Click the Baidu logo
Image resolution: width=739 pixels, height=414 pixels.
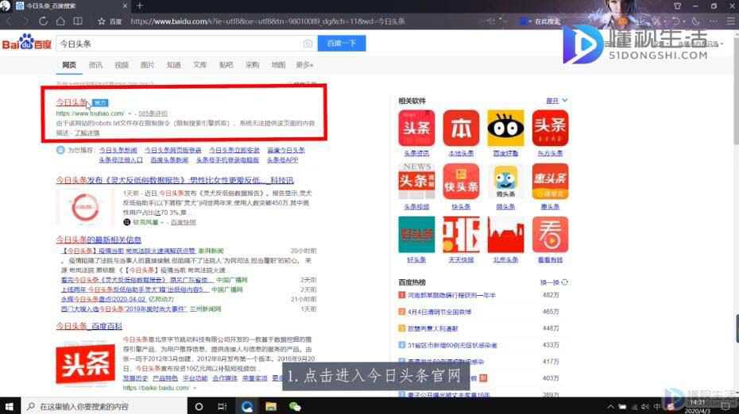[26, 42]
